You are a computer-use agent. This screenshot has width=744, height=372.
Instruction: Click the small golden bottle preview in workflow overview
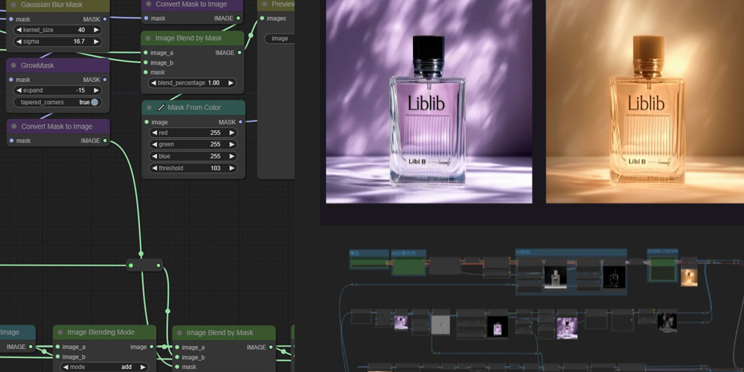689,278
